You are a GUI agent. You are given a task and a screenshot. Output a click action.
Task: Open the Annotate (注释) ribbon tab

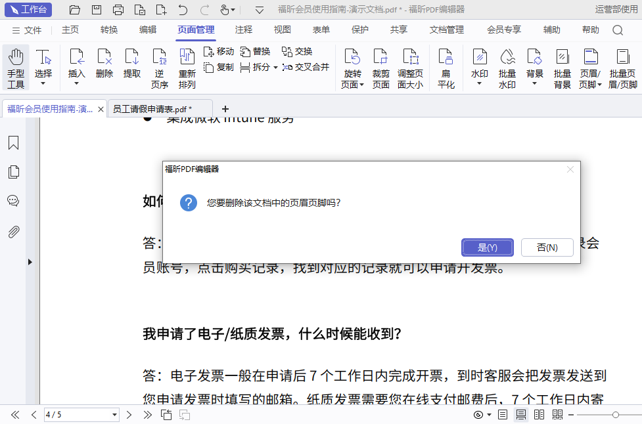pyautogui.click(x=243, y=30)
